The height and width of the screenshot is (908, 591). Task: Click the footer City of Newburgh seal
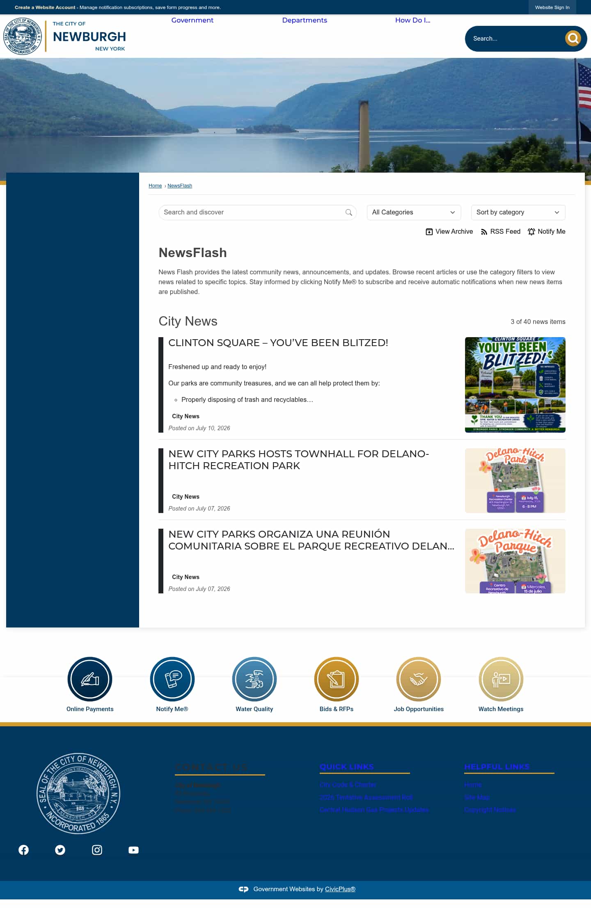78,793
